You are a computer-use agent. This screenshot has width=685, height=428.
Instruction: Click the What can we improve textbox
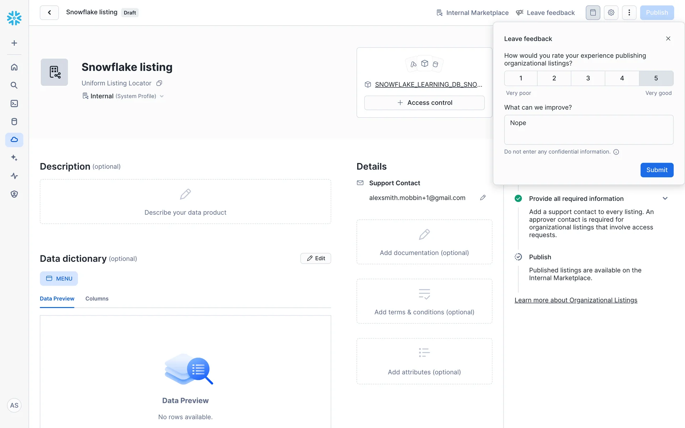tap(588, 129)
